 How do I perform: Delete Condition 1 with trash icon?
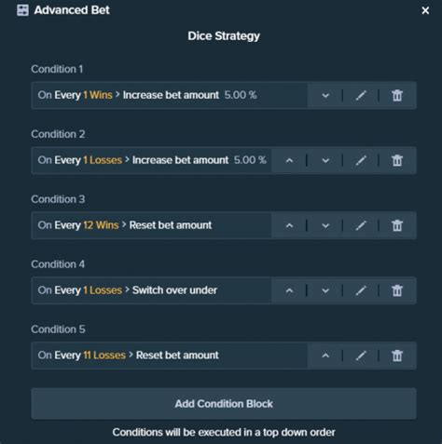pos(397,95)
